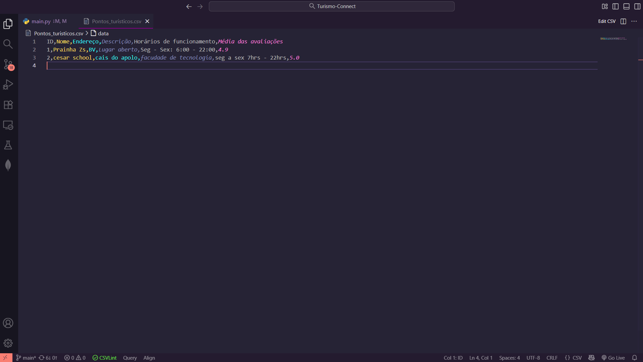Open the Explorer view in activity bar
The height and width of the screenshot is (362, 643).
point(8,24)
